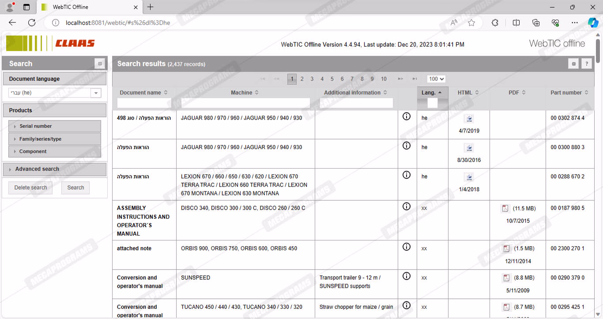This screenshot has height=319, width=603.
Task: Open info icon for DISCO 340 row
Action: tap(407, 206)
